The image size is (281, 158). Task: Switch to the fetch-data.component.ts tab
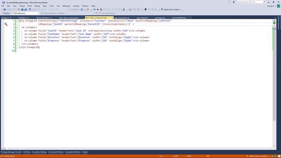pos(69,18)
